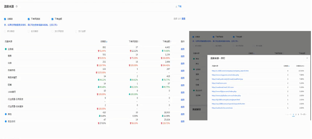Go to popup page 3
The image size is (312, 139).
point(298,114)
